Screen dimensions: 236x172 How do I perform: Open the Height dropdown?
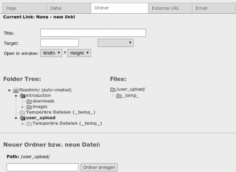pyautogui.click(x=79, y=53)
